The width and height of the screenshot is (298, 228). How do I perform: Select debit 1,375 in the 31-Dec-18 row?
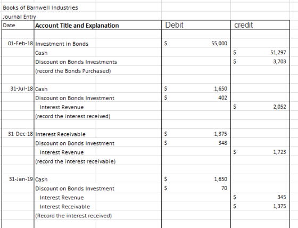point(220,134)
